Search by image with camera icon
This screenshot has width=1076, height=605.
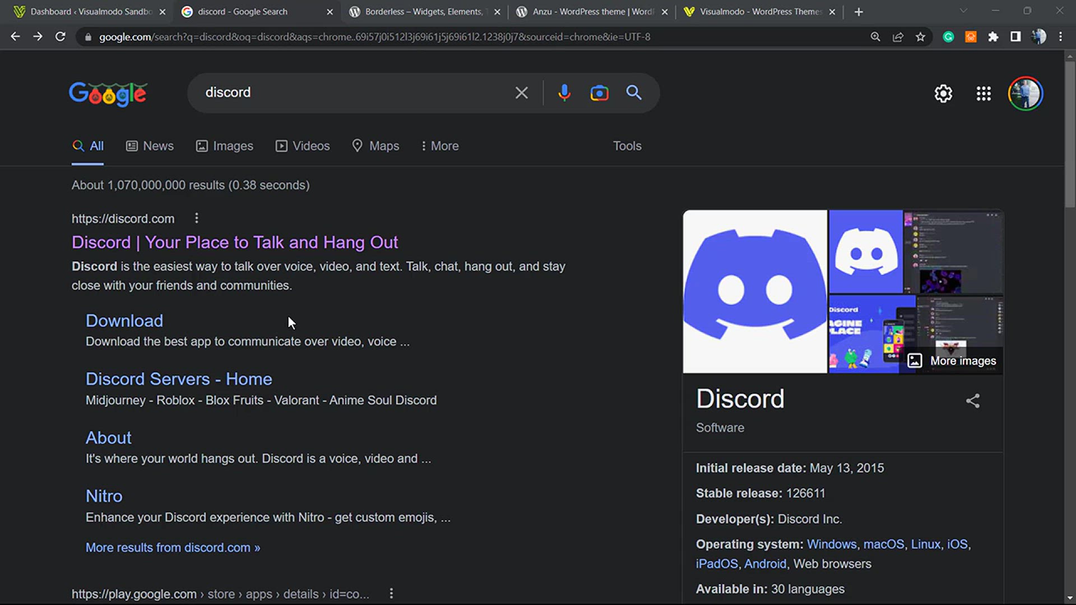(x=599, y=92)
